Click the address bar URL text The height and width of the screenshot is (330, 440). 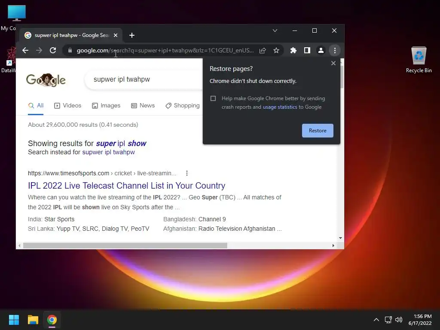(x=165, y=51)
